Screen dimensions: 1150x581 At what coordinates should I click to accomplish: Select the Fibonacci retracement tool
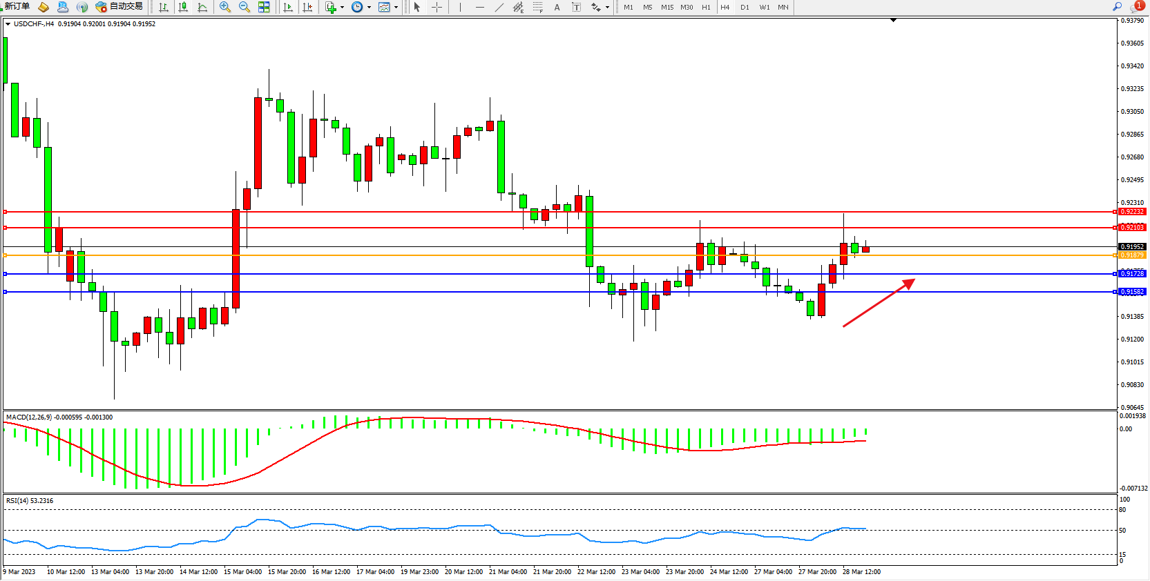pos(537,7)
